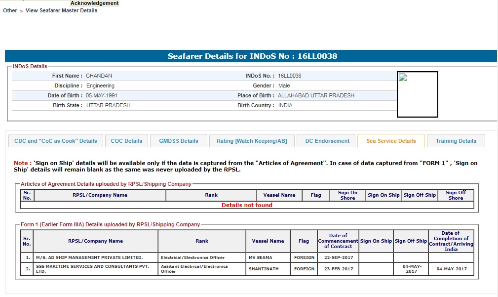498x297 pixels.
Task: Click M/S. AD Ship Management company cell
Action: pos(89,257)
